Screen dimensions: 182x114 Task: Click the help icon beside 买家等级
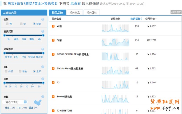(43, 49)
